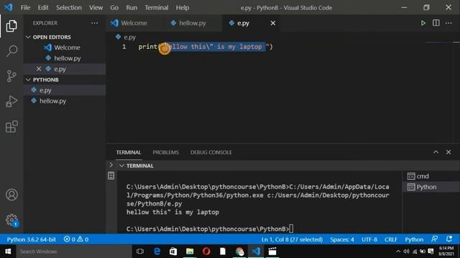The height and width of the screenshot is (258, 460).
Task: Change encoding via UTF-8
Action: [x=369, y=239]
